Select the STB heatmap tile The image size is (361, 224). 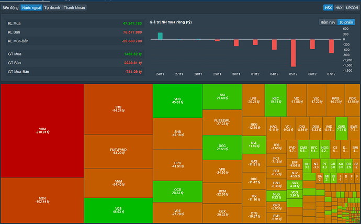pyautogui.click(x=118, y=109)
